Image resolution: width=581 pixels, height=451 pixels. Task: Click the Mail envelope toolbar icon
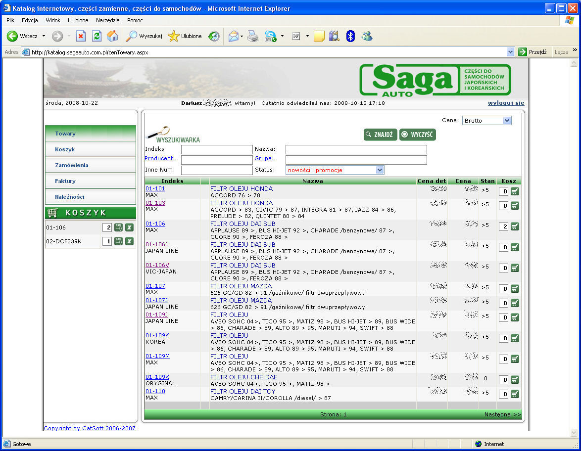[234, 36]
